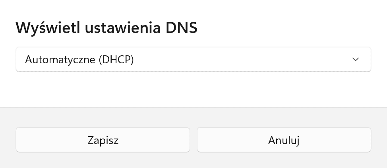The image size is (387, 168).
Task: Confirm changes by clicking Zapisz
Action: coord(103,140)
